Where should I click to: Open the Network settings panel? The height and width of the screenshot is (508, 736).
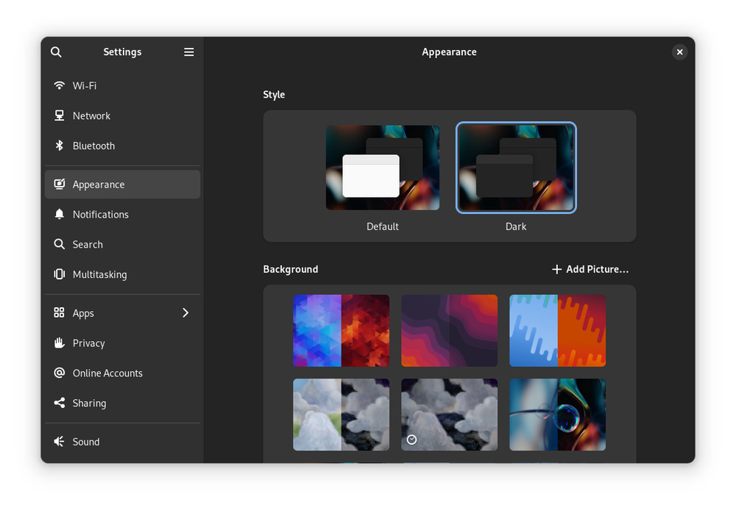pos(91,116)
